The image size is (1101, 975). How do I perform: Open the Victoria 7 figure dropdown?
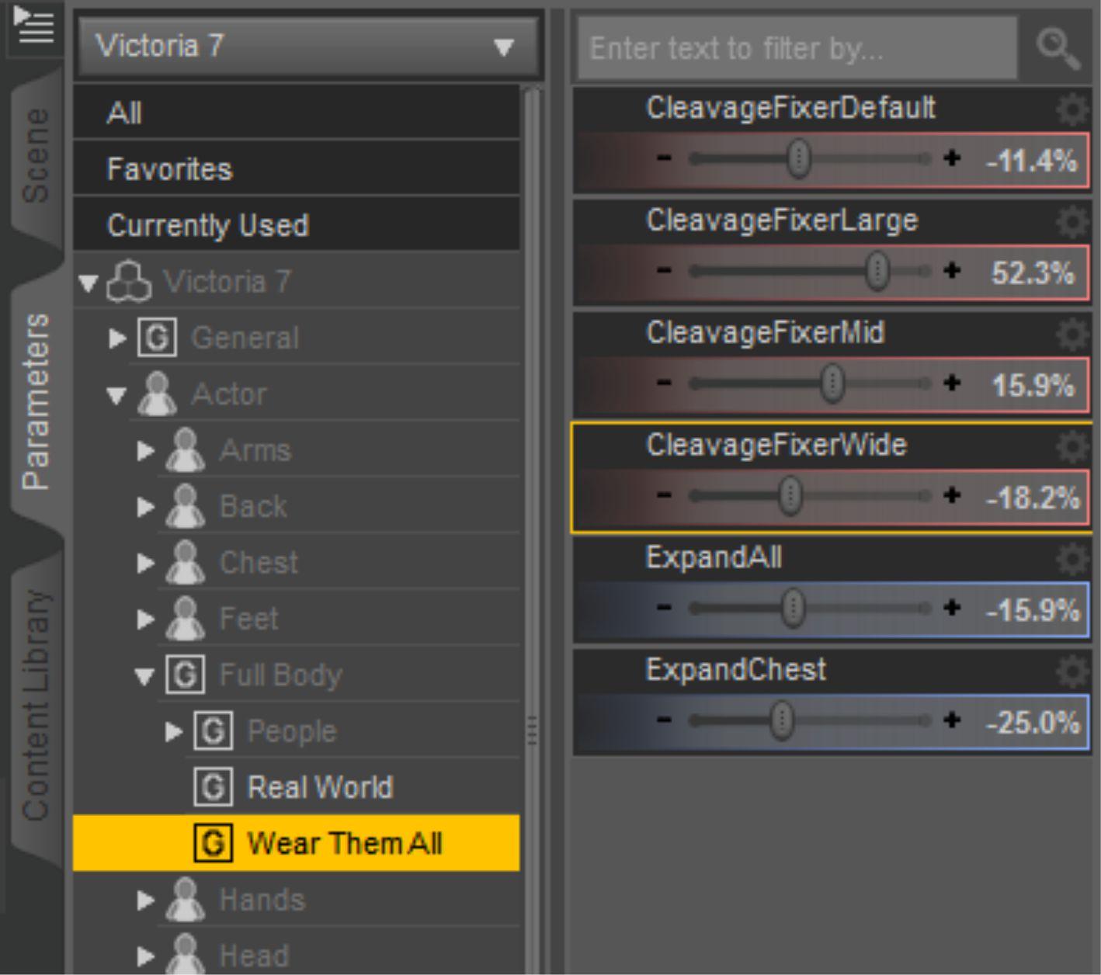tap(307, 47)
